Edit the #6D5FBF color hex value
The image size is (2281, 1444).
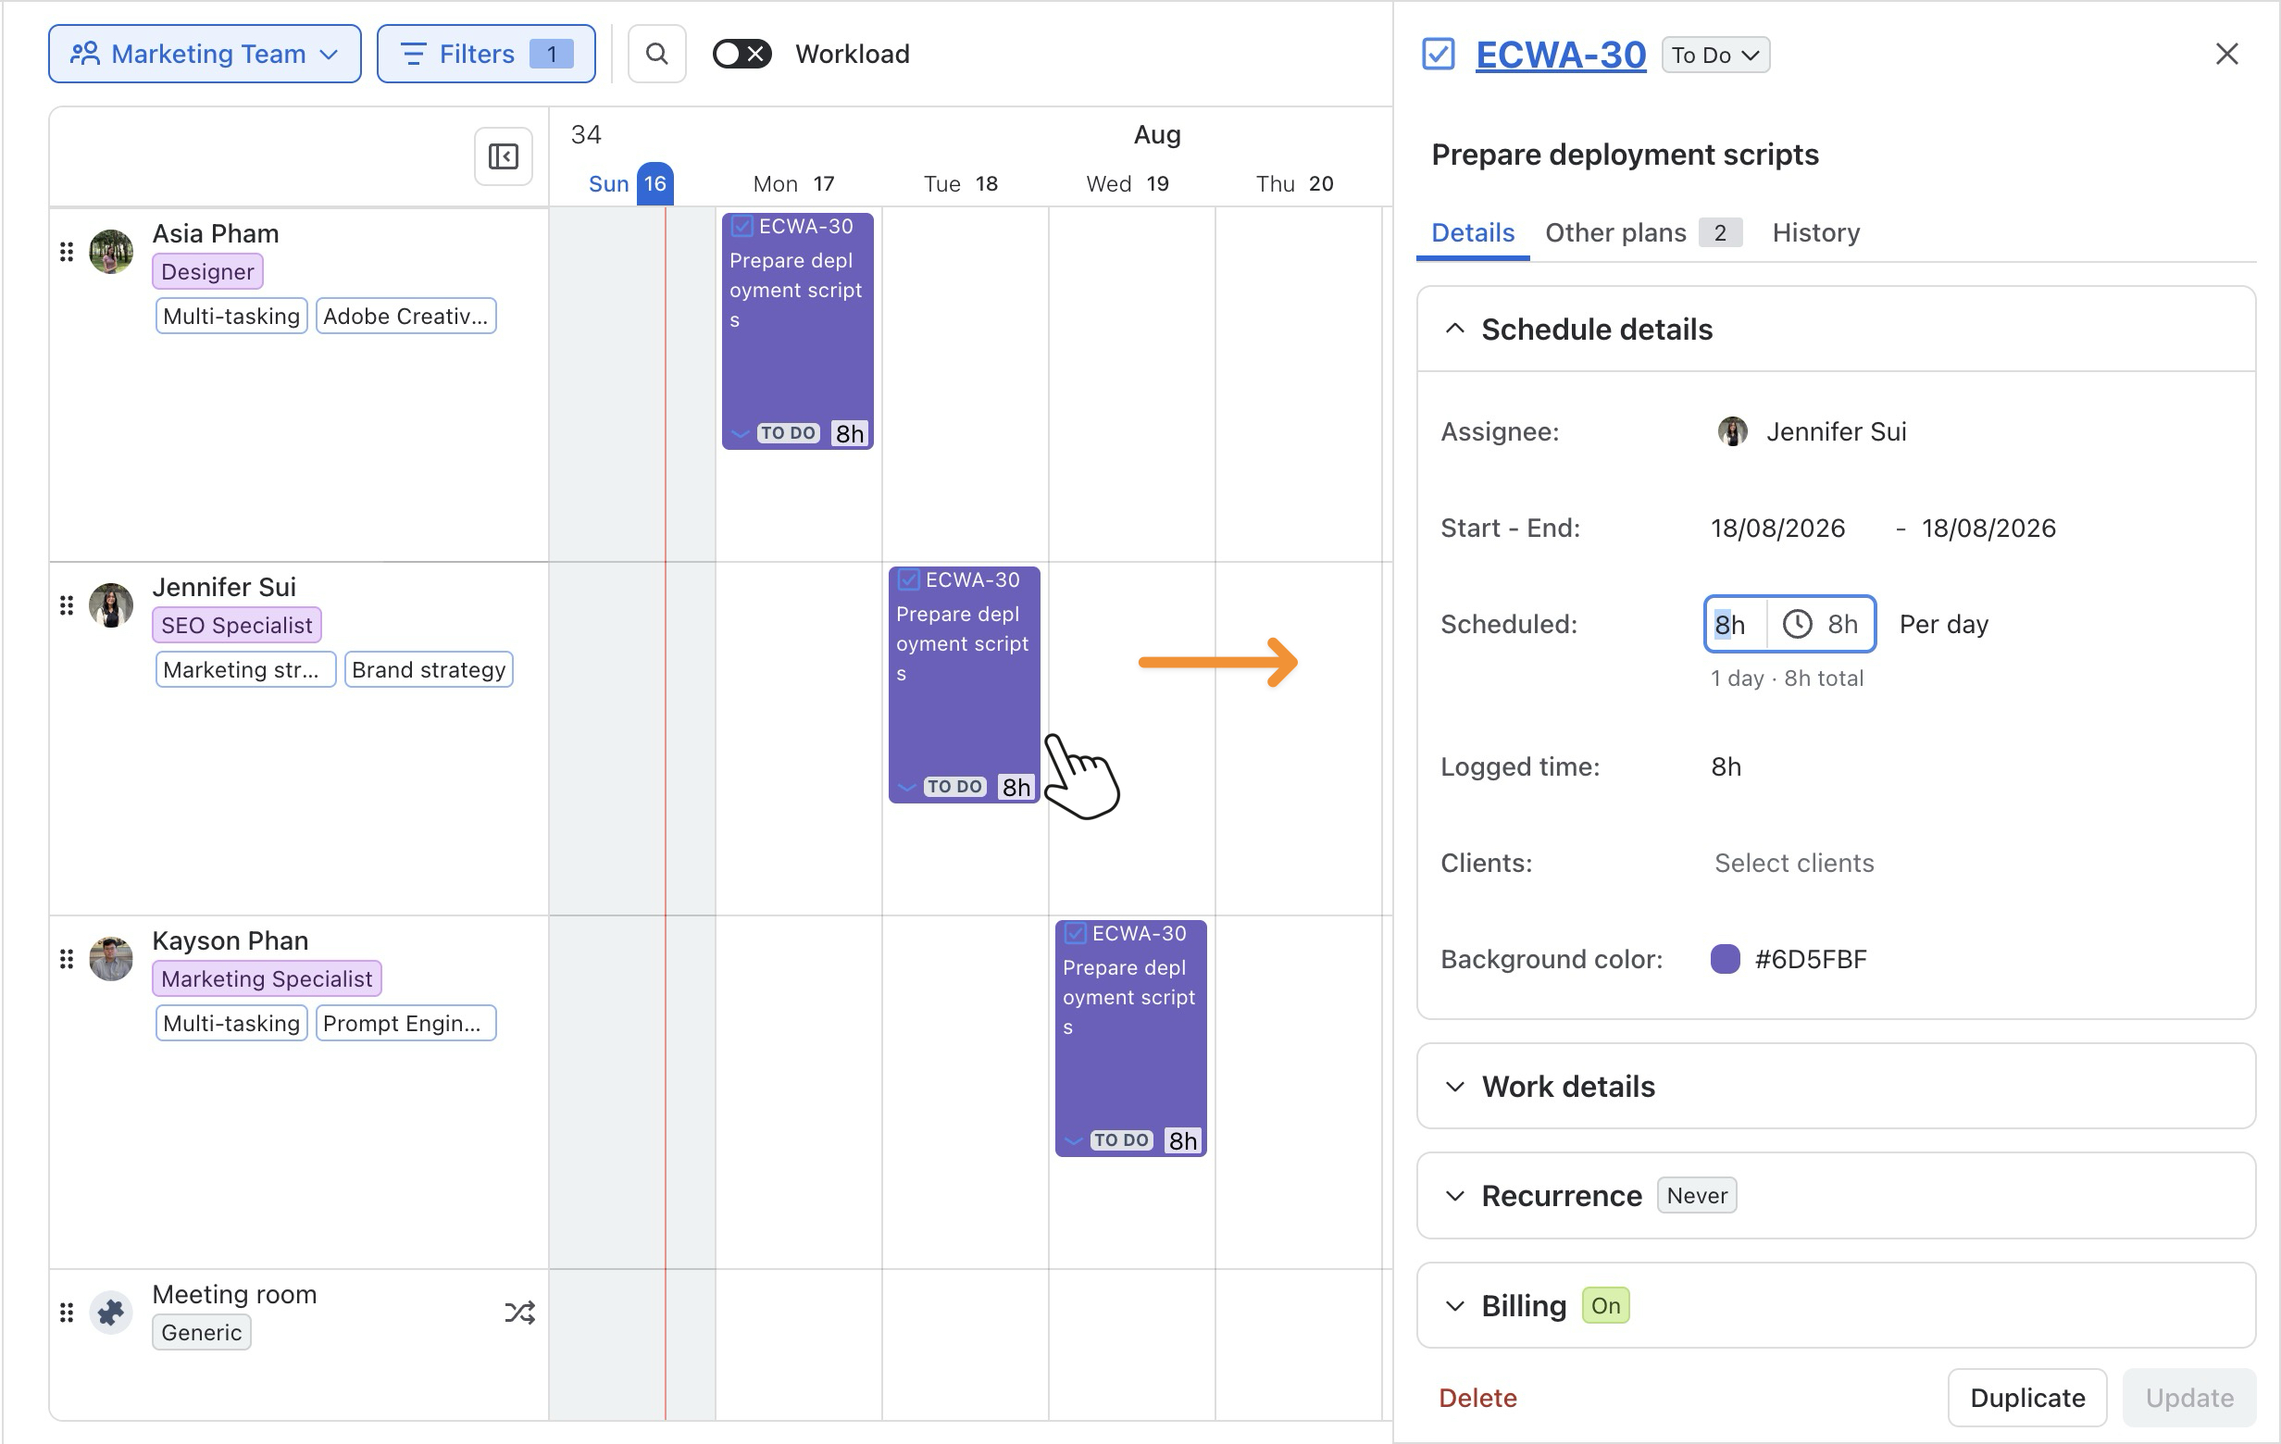(x=1810, y=959)
